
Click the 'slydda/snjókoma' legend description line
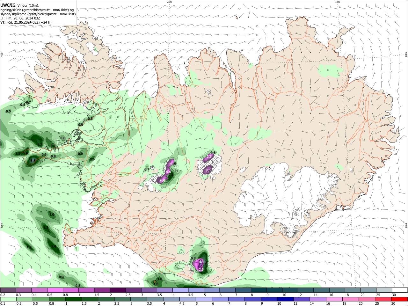click(x=38, y=14)
